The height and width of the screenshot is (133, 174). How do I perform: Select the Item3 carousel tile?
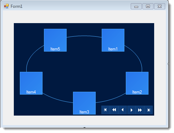click(84, 103)
